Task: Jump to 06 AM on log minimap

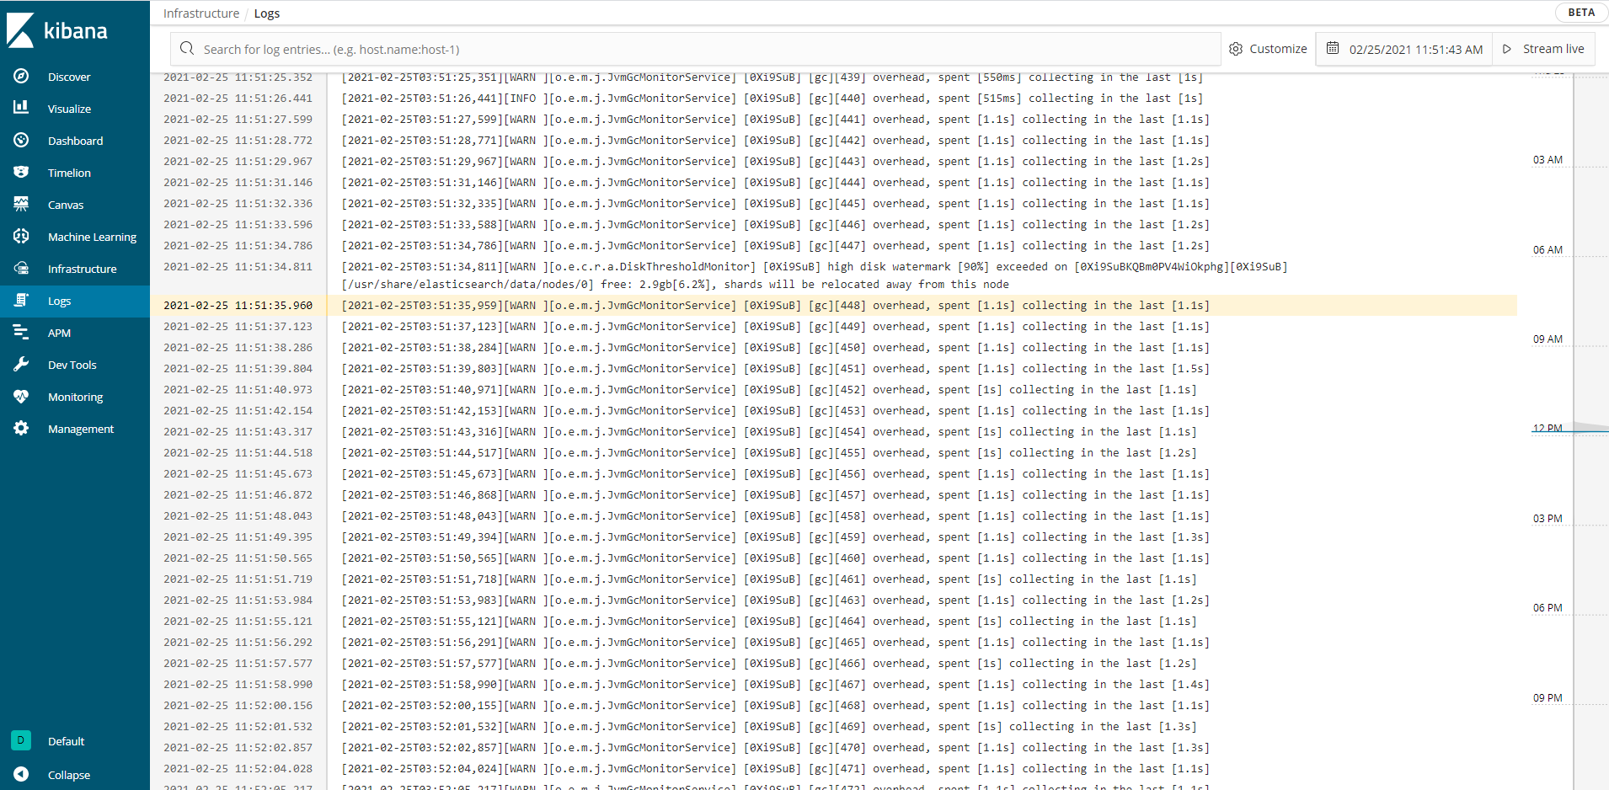Action: point(1548,250)
